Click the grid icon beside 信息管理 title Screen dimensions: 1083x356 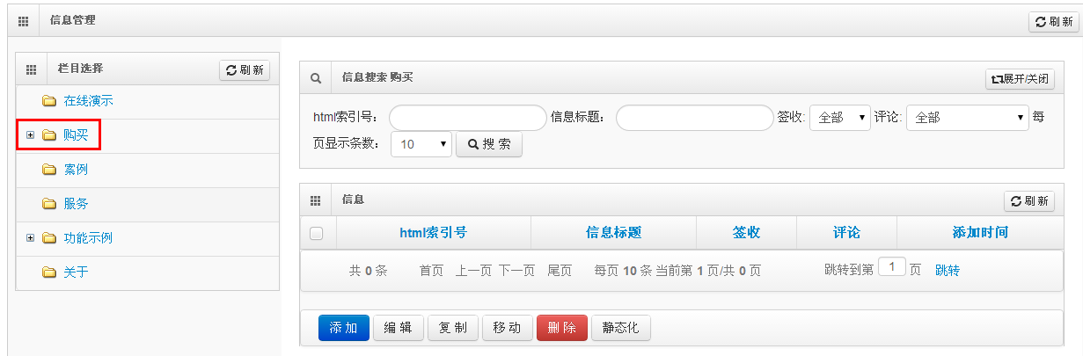24,20
